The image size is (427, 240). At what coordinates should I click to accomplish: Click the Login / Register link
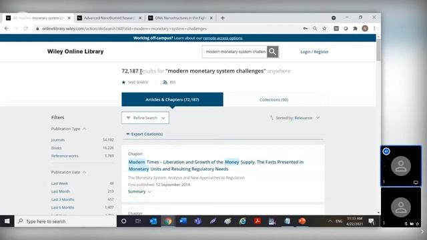[314, 52]
